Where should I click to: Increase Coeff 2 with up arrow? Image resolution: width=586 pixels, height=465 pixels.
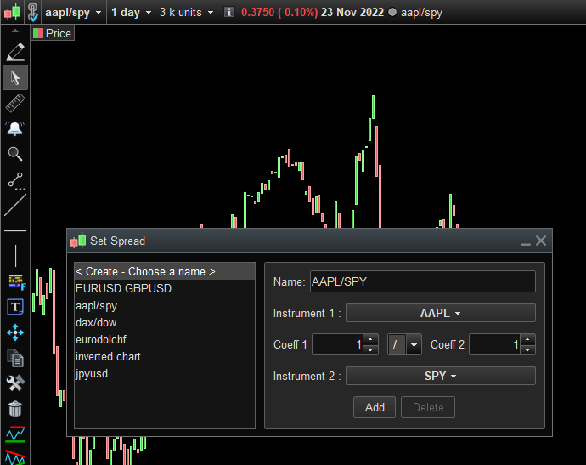pos(527,339)
